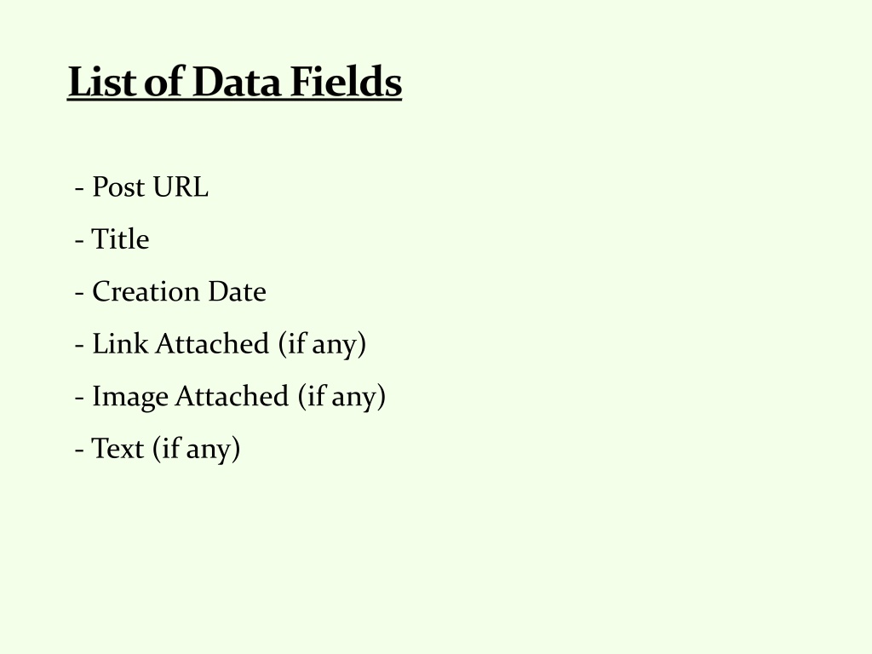Select the 'Post URL' bullet line
The image size is (872, 654).
(142, 186)
